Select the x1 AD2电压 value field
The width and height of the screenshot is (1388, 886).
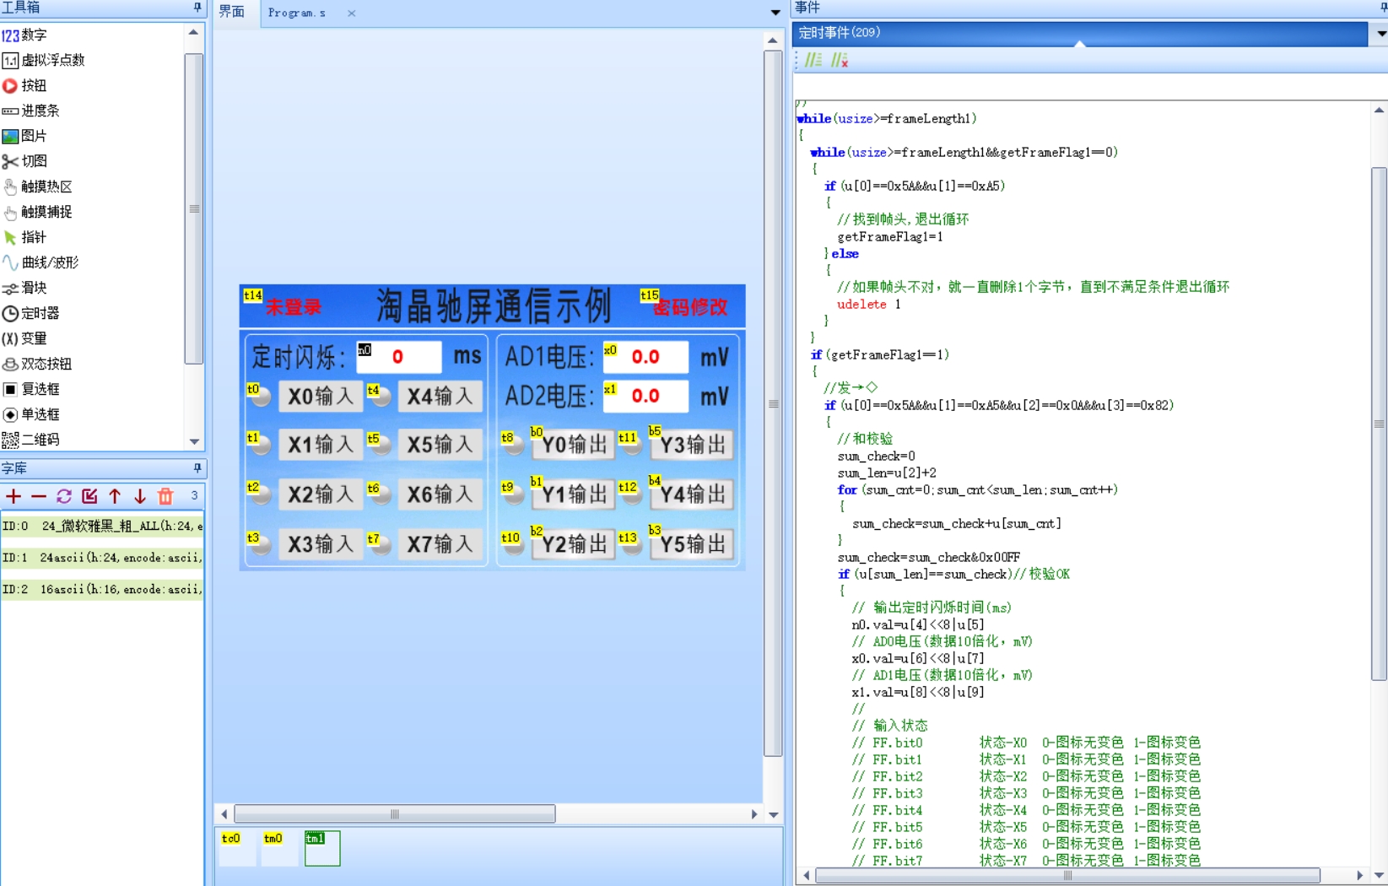[x=645, y=396]
